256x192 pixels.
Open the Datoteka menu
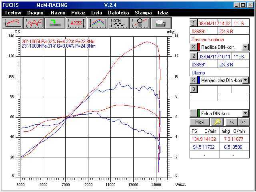(118, 13)
